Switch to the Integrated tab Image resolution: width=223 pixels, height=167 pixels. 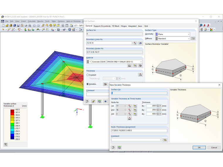click(132, 26)
